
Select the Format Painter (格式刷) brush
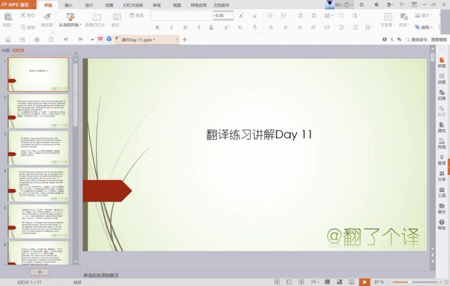point(47,20)
